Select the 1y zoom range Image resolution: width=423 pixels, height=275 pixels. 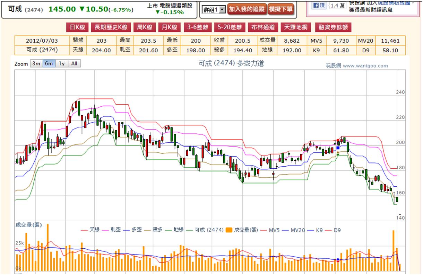(x=61, y=64)
